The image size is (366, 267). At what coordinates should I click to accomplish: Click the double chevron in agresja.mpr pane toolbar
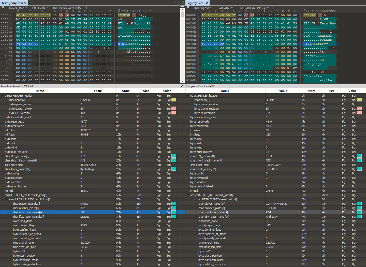188,8
